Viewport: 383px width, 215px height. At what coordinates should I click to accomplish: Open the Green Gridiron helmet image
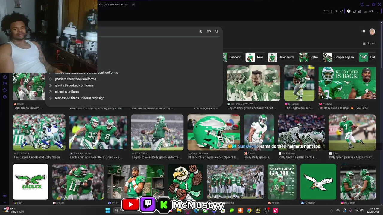pos(214,132)
